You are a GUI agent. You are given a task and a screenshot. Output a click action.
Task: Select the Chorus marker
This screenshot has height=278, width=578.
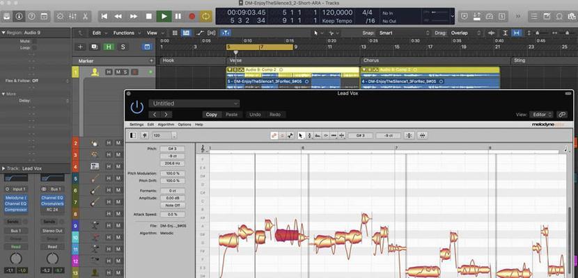click(371, 60)
